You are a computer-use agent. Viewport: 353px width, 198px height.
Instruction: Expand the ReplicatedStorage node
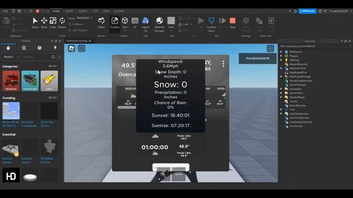point(281,76)
